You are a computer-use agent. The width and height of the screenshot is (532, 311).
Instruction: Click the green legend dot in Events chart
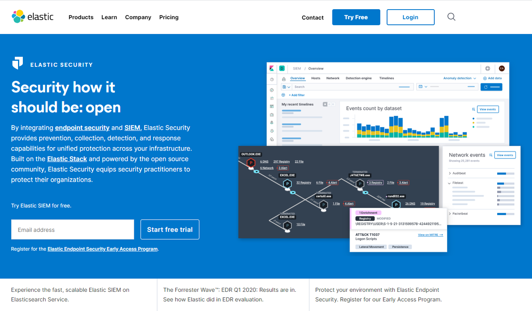click(474, 127)
